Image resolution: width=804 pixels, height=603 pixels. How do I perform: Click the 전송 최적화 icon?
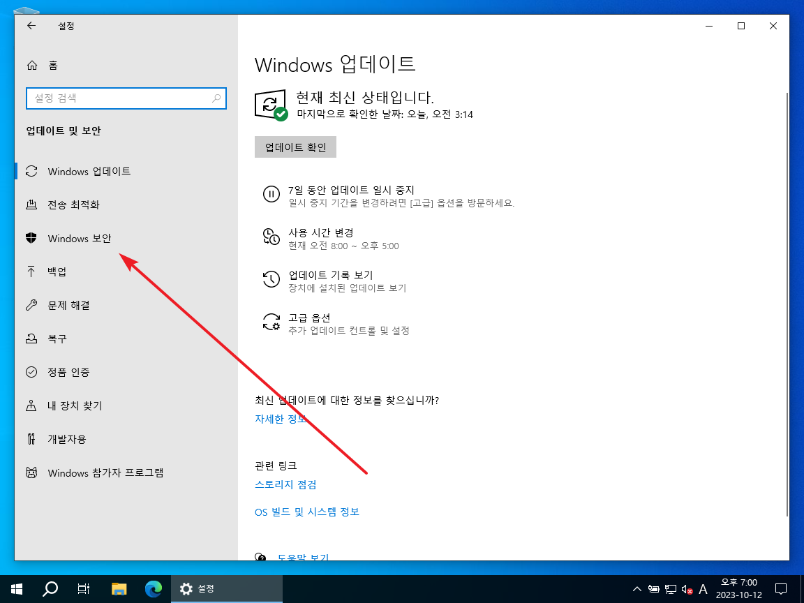31,204
